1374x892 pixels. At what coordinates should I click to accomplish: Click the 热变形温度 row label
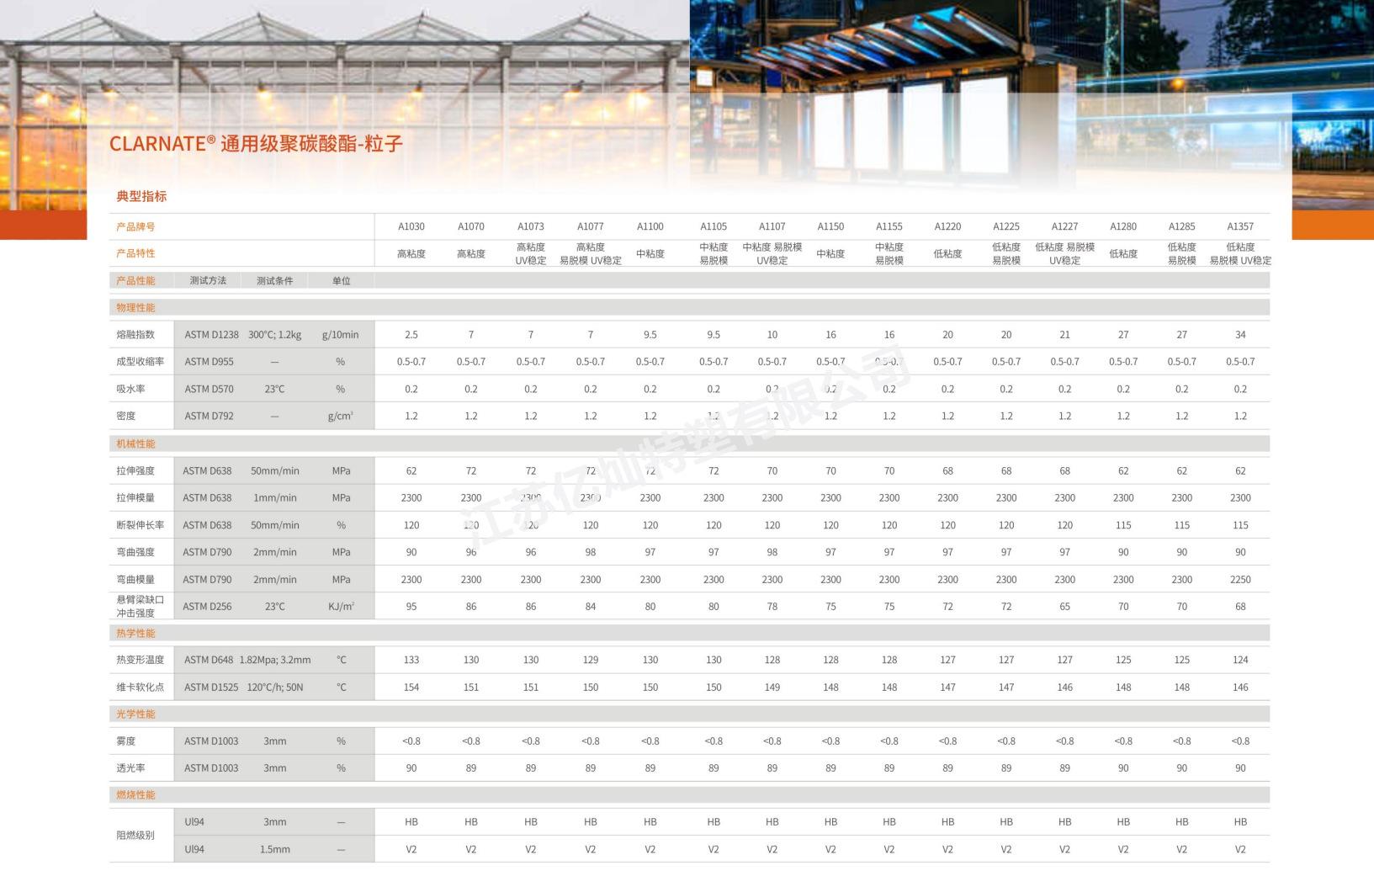141,660
